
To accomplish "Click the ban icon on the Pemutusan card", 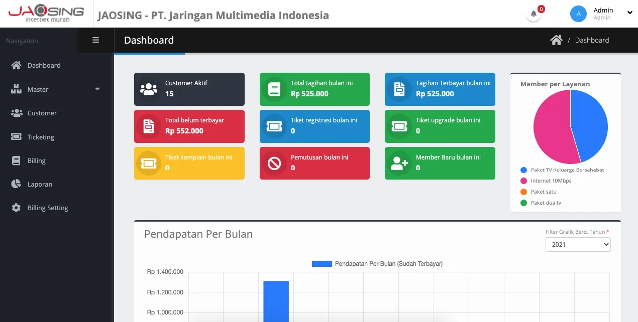I will (x=274, y=164).
